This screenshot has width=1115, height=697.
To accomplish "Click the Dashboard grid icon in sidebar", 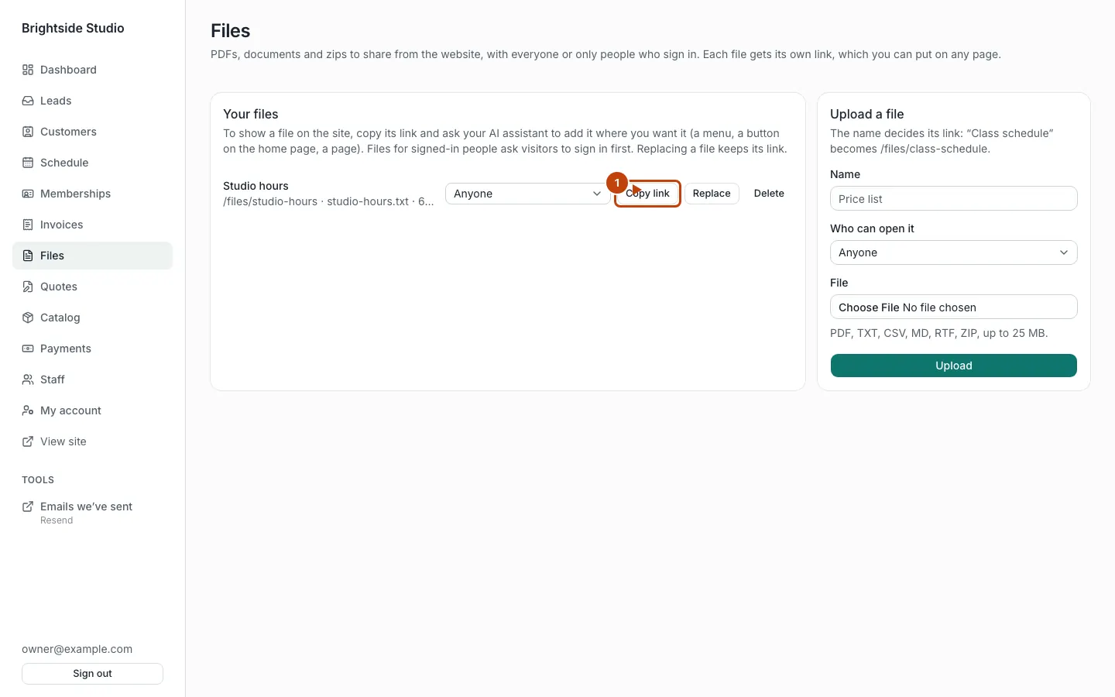I will 28,70.
